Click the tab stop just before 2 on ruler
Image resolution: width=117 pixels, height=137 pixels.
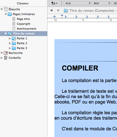(x=109, y=17)
